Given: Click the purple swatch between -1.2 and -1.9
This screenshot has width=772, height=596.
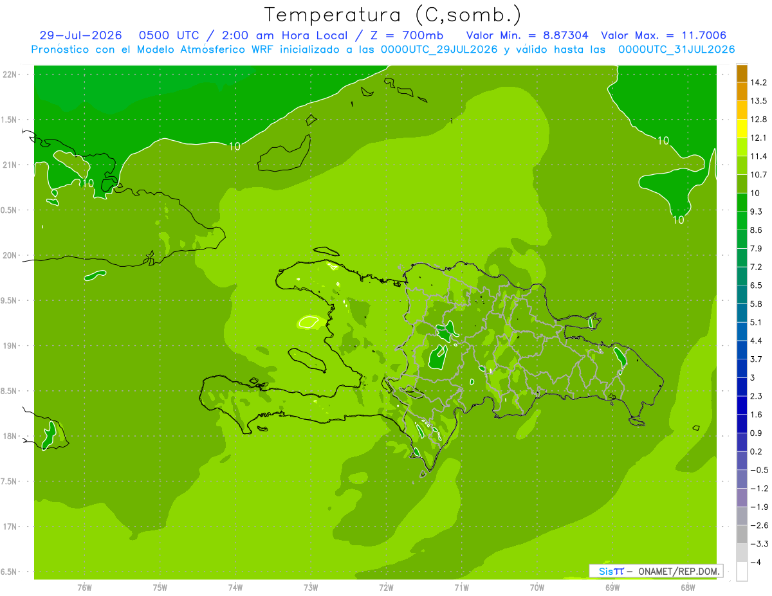Looking at the screenshot, I should [x=742, y=498].
